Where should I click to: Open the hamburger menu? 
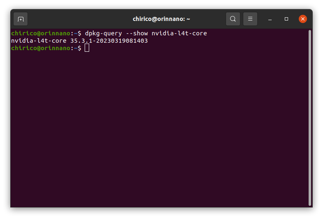pos(250,19)
